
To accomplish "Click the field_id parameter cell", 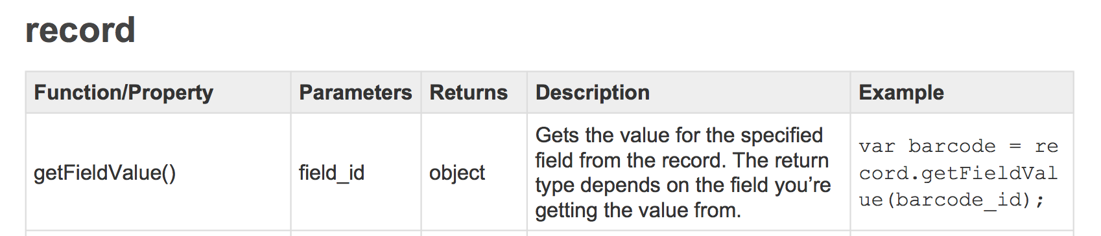I will (331, 173).
